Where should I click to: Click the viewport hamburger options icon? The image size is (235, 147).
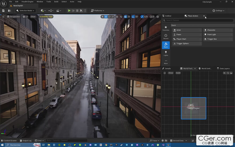(3, 17)
